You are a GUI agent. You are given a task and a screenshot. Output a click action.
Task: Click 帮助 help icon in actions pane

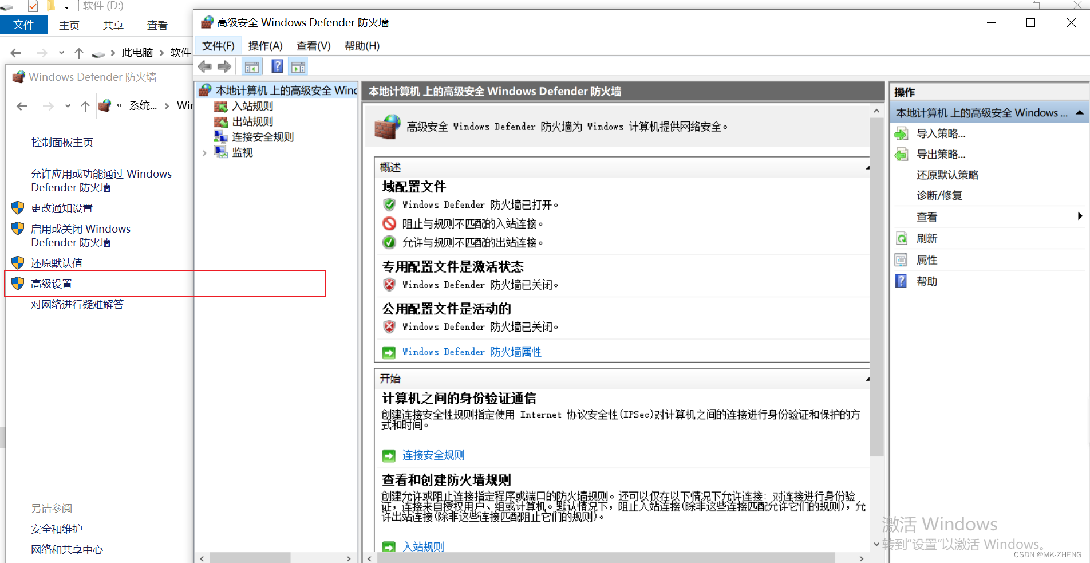tap(901, 281)
